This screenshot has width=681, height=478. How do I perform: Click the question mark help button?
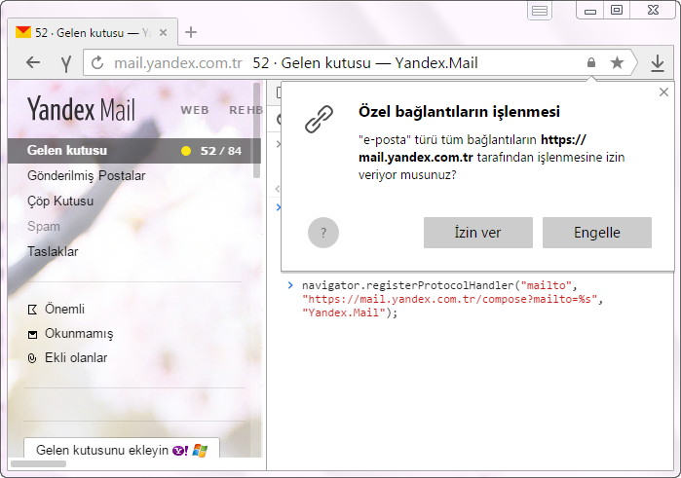(323, 233)
